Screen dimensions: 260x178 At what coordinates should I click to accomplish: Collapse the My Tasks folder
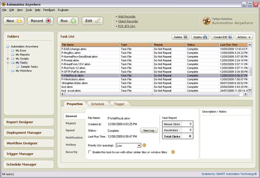click(8, 63)
